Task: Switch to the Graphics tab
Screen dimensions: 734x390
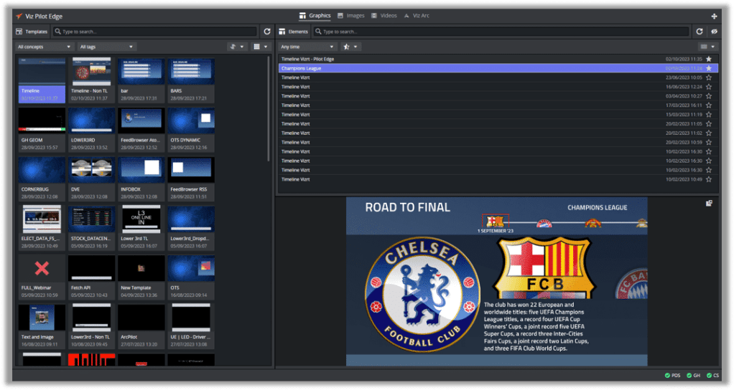Action: (x=315, y=16)
